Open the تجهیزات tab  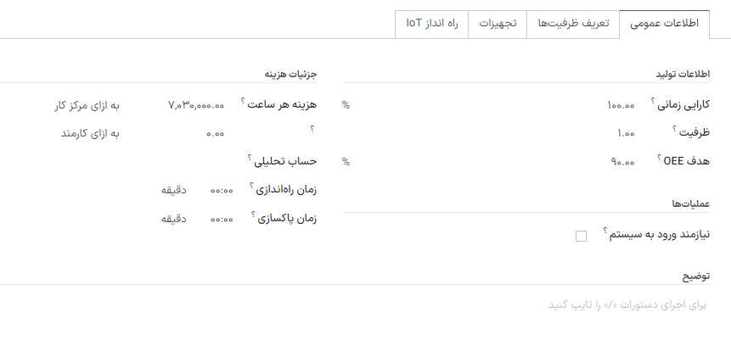(x=498, y=24)
